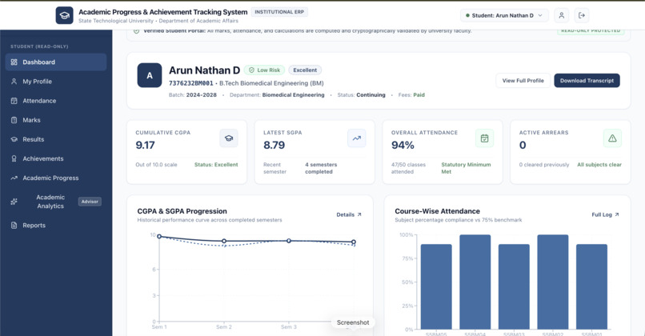Screen dimensions: 645x336
Task: Click the S5BM01 attendance bar
Action: point(591,286)
